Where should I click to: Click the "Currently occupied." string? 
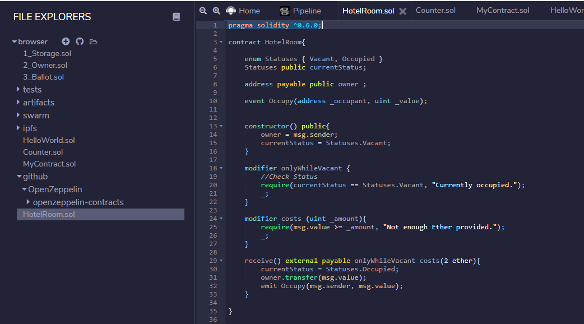point(474,185)
